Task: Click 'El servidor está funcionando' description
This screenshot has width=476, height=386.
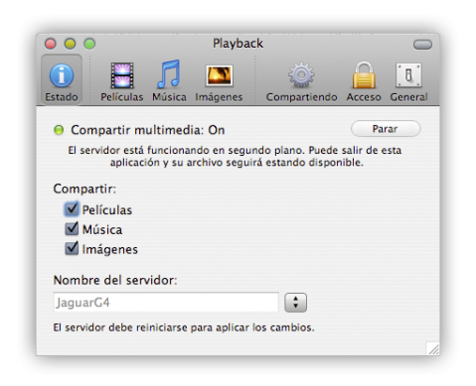Action: pyautogui.click(x=235, y=157)
